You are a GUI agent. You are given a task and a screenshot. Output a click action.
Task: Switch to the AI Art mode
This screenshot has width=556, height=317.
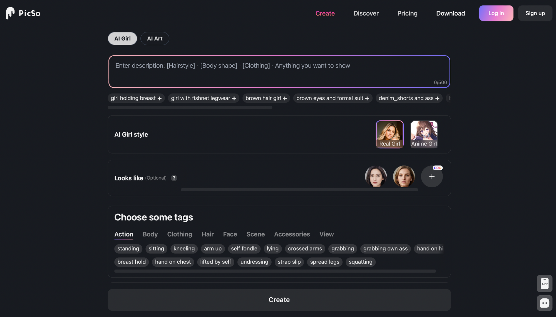pyautogui.click(x=155, y=39)
